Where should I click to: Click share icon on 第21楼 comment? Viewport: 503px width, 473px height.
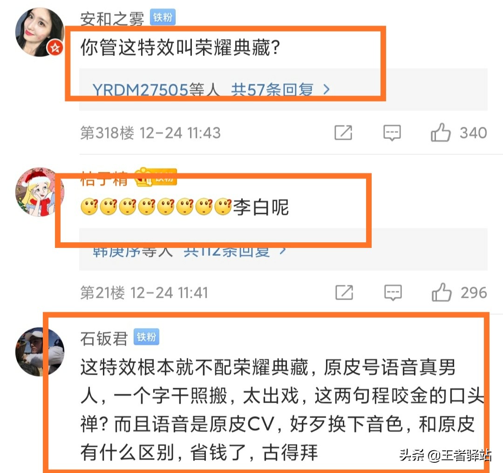[344, 292]
